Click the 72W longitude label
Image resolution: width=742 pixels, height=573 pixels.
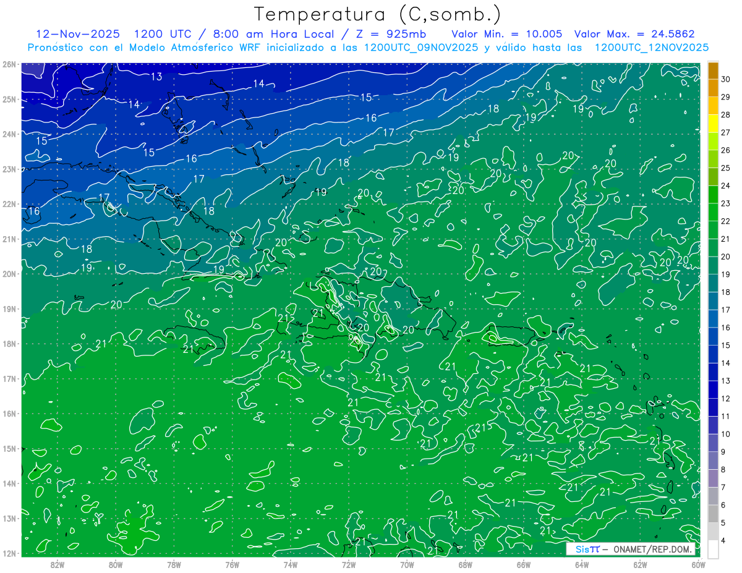349,564
